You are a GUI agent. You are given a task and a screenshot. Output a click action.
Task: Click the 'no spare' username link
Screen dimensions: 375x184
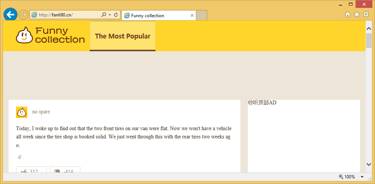41,112
